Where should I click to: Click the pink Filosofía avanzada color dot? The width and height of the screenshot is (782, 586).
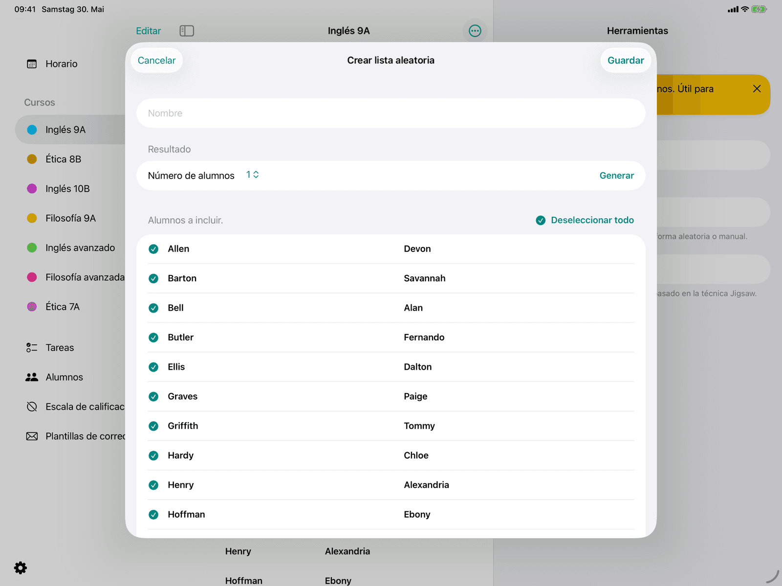click(x=32, y=277)
